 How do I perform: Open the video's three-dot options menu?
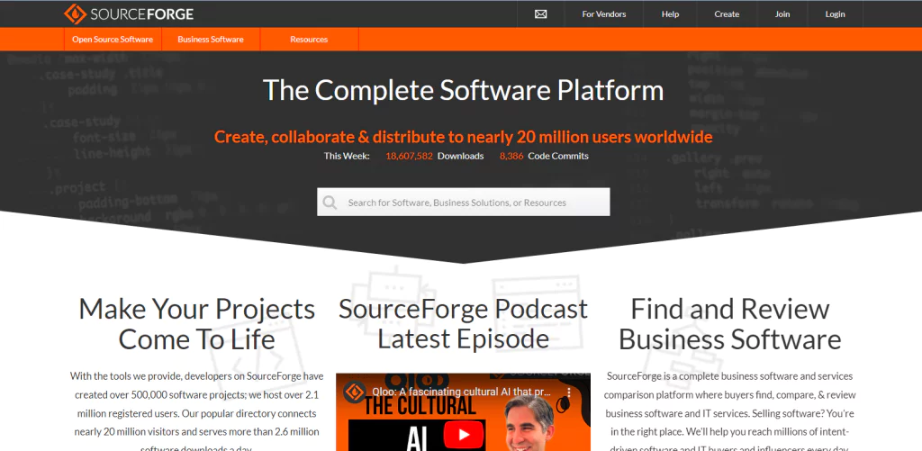coord(569,392)
